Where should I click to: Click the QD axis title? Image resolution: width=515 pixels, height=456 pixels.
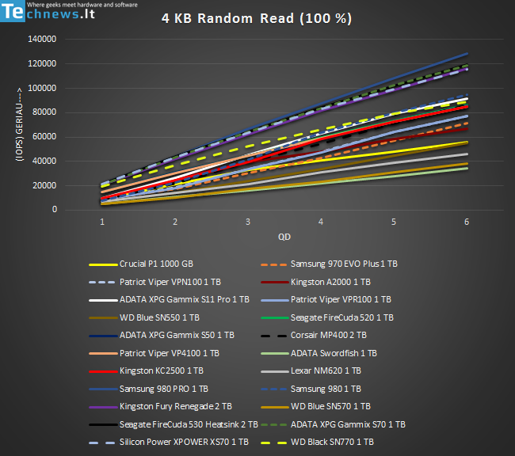coord(284,237)
